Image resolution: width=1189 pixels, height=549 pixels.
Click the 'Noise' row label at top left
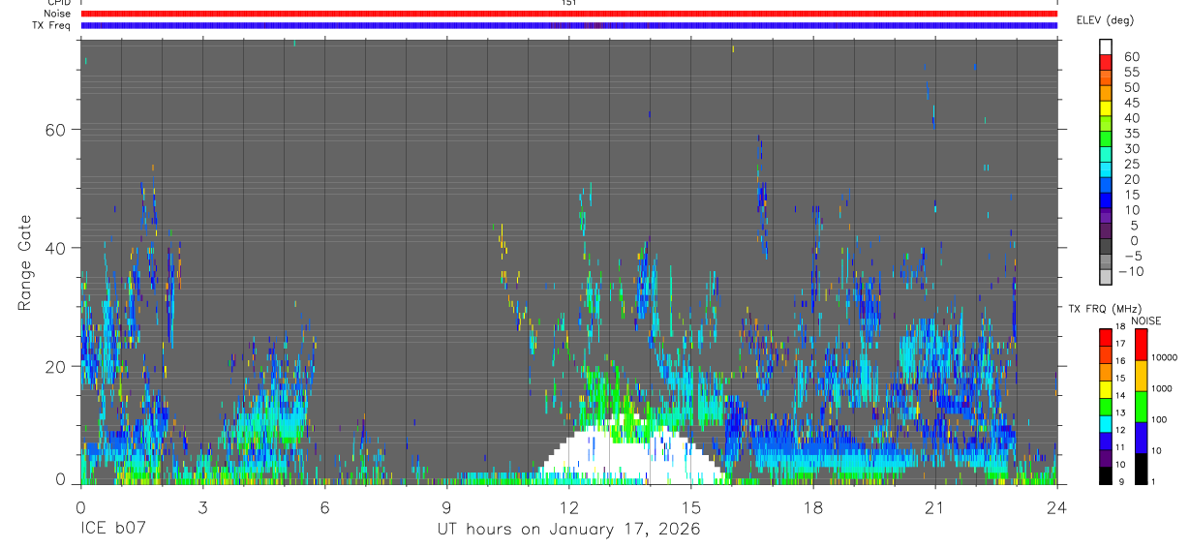click(x=57, y=14)
